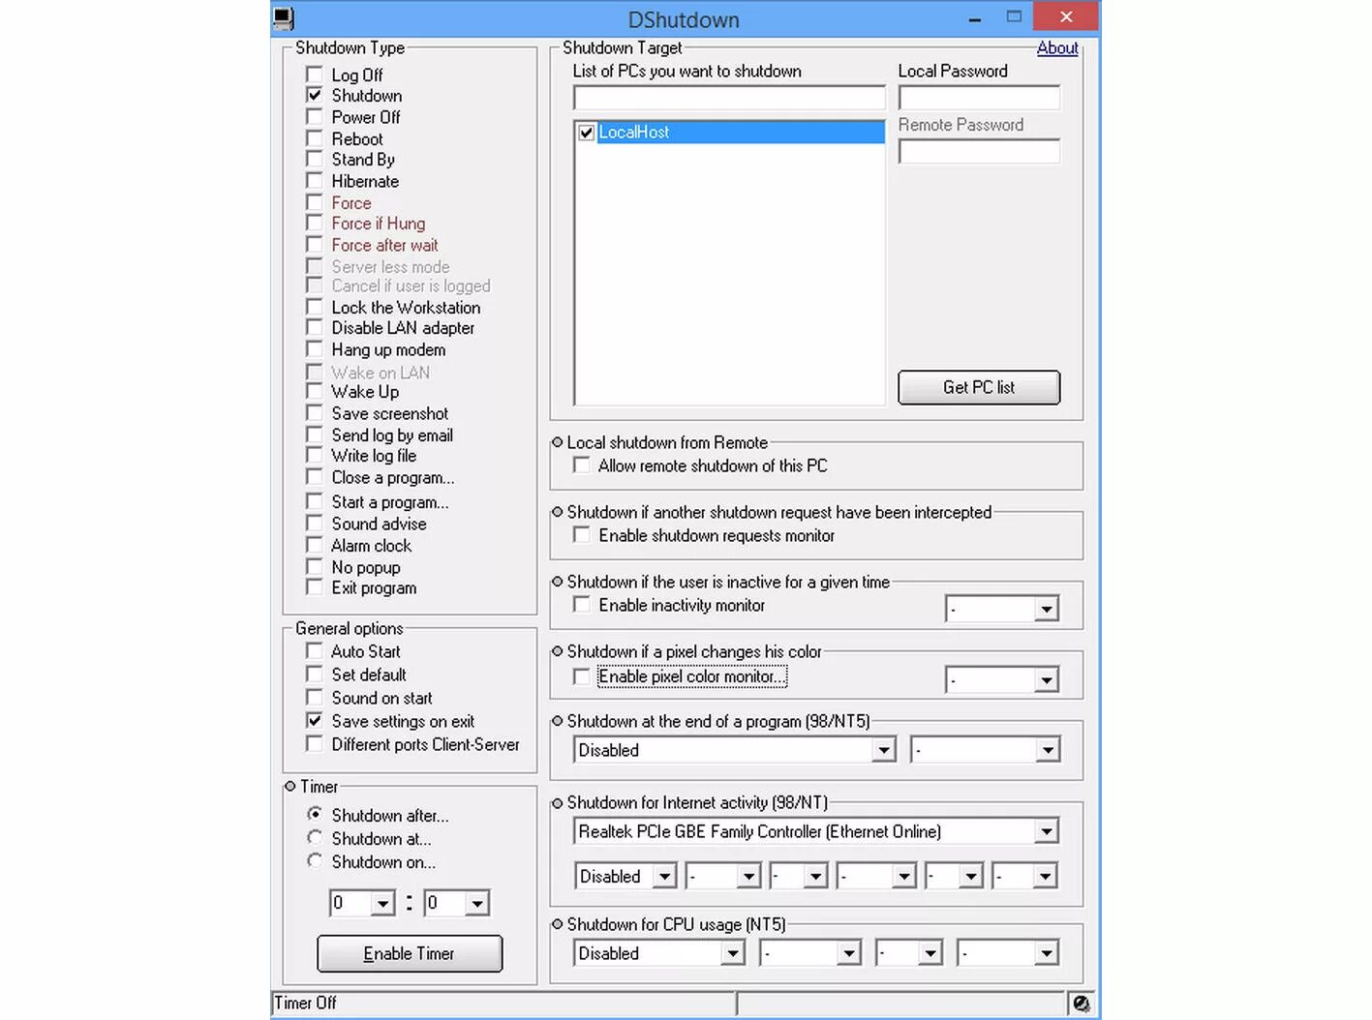The image size is (1372, 1020).
Task: Toggle the Alarm clock checkbox
Action: 314,545
